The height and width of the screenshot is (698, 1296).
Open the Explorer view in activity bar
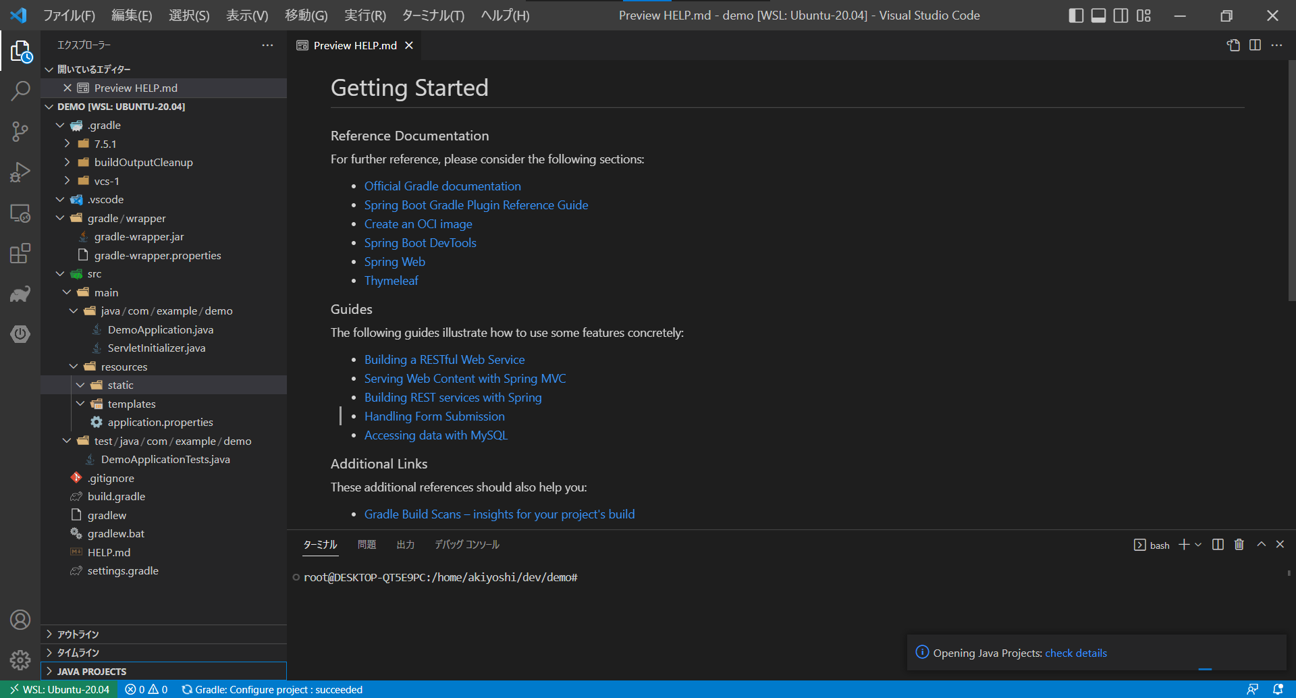20,51
